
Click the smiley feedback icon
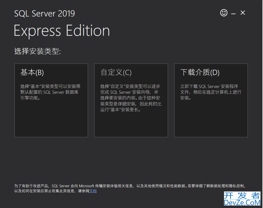(x=224, y=13)
